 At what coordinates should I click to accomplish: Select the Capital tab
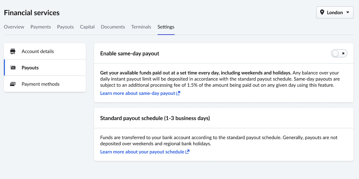coord(87,27)
